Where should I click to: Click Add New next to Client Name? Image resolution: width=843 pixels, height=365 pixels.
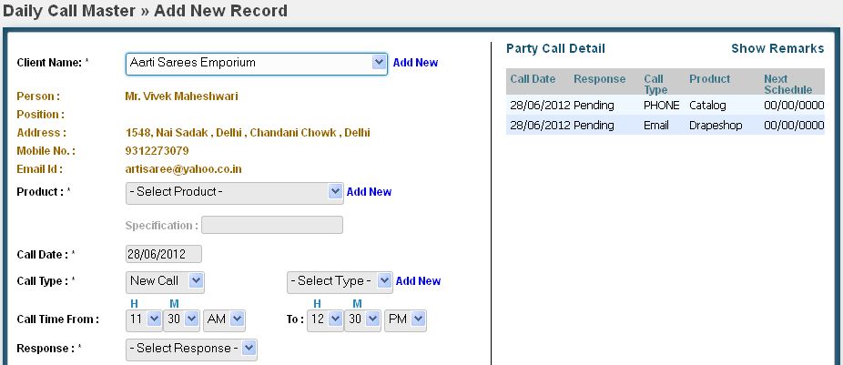click(415, 63)
